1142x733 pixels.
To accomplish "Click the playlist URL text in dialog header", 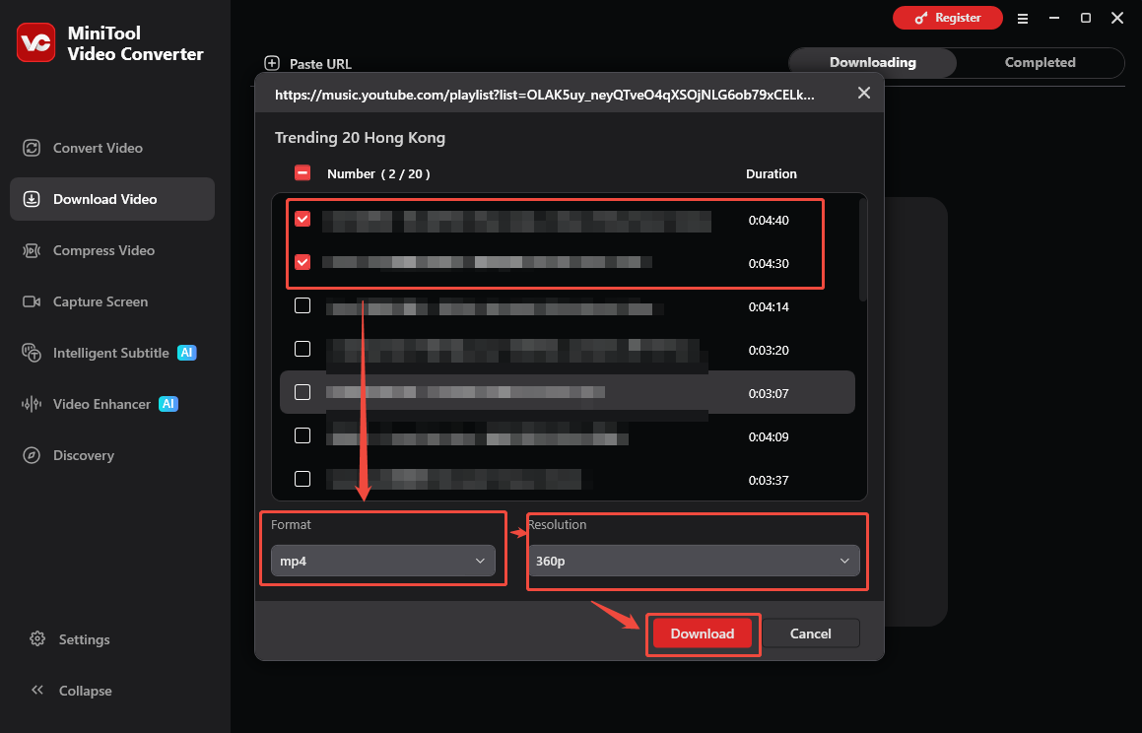I will coord(545,95).
